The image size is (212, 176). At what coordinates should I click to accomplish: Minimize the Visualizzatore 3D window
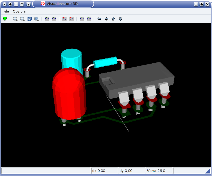pos(196,4)
